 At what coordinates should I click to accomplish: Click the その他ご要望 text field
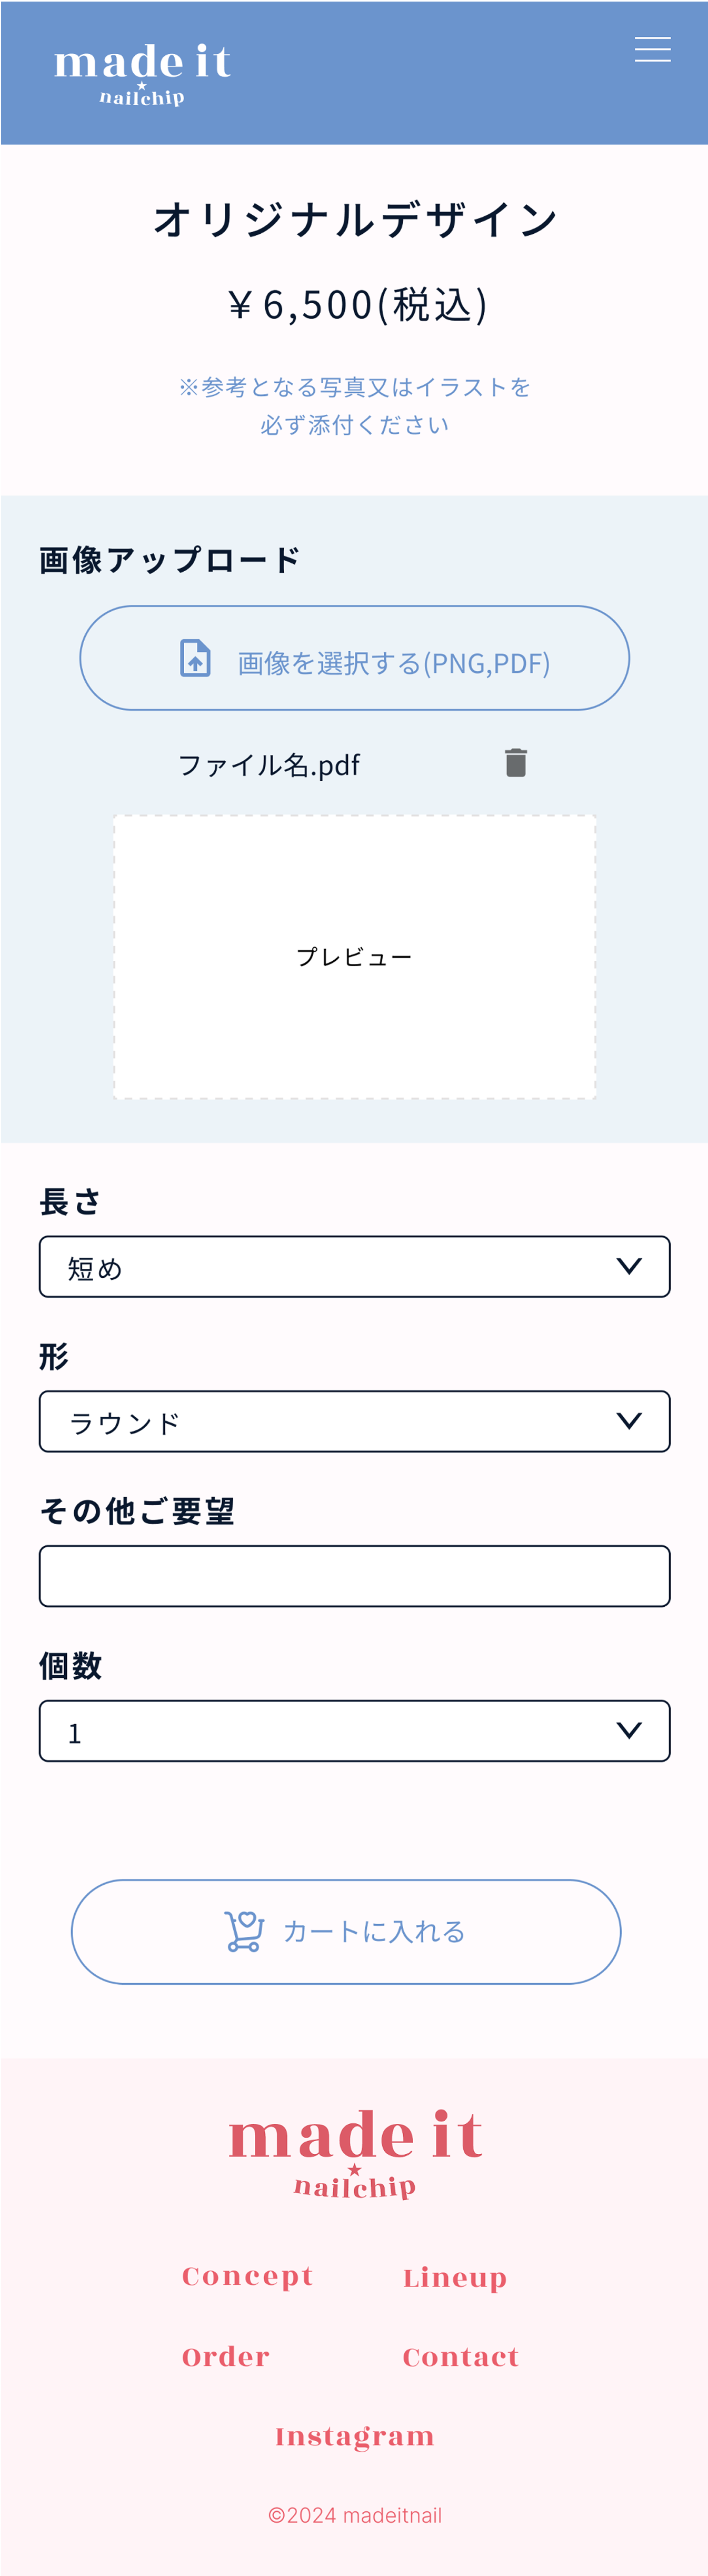tap(354, 1576)
